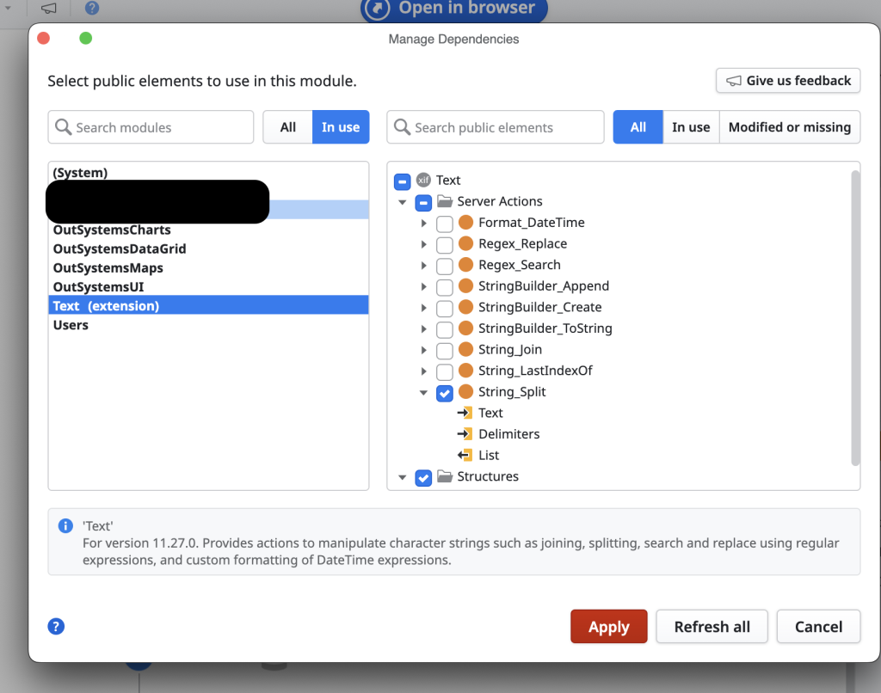Apply the dependency changes
881x693 pixels.
pyautogui.click(x=608, y=627)
